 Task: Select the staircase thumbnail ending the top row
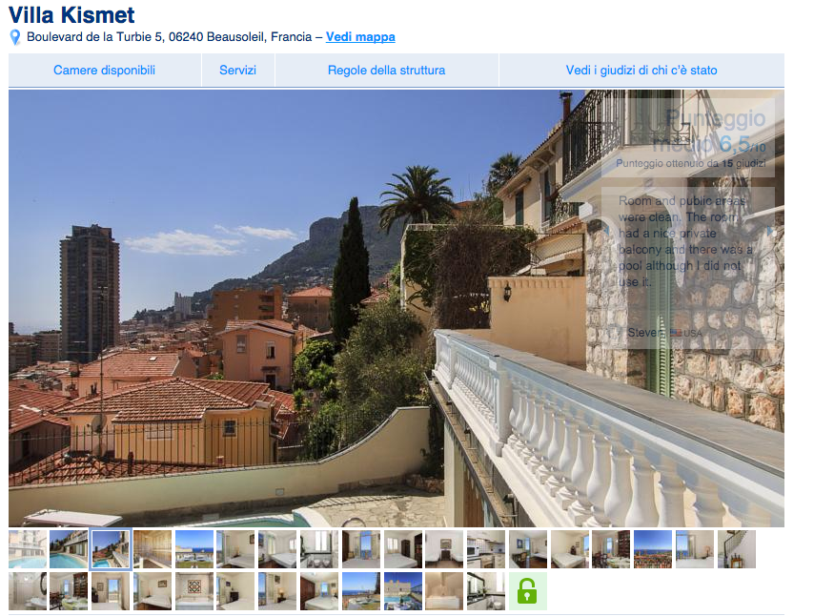736,549
